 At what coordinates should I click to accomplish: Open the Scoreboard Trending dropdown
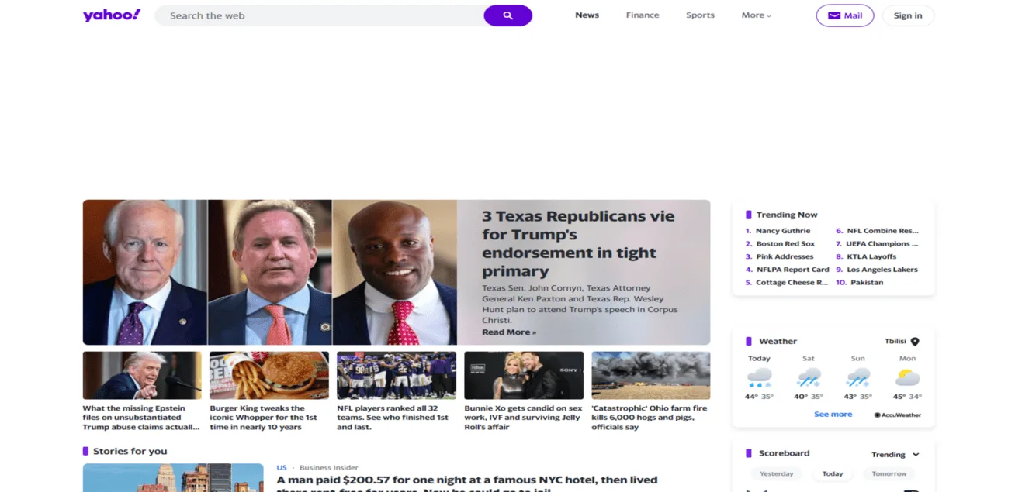[x=895, y=455]
